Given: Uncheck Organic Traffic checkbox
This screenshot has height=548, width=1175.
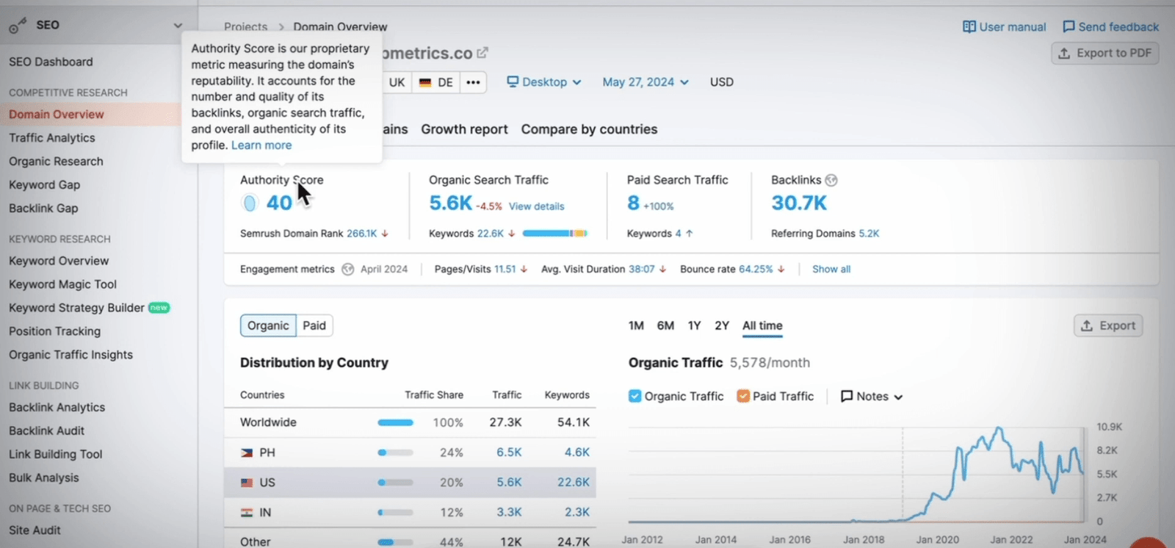Looking at the screenshot, I should (x=635, y=397).
